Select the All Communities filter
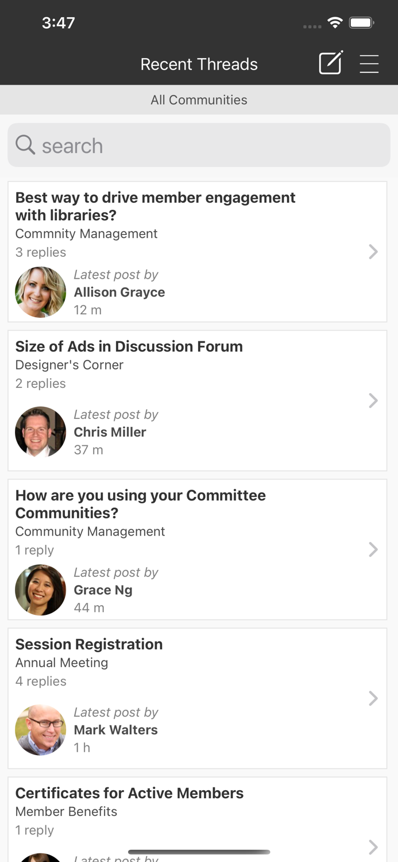The image size is (398, 862). (x=199, y=99)
